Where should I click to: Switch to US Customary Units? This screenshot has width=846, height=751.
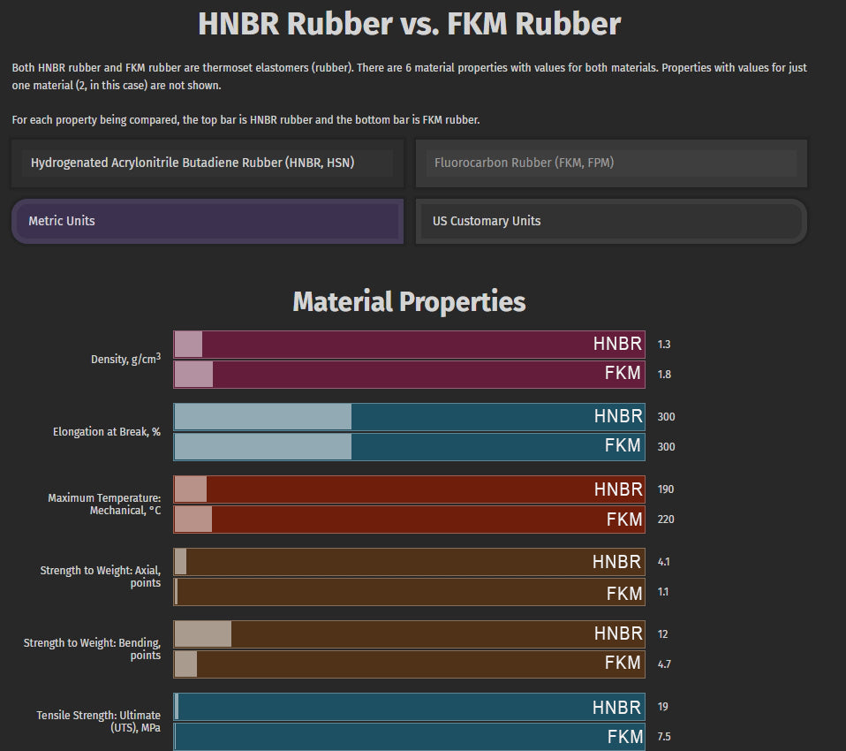coord(611,221)
